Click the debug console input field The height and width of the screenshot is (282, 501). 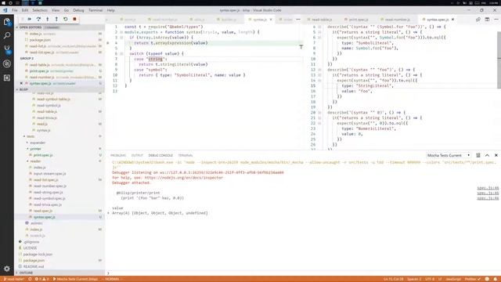(304, 273)
